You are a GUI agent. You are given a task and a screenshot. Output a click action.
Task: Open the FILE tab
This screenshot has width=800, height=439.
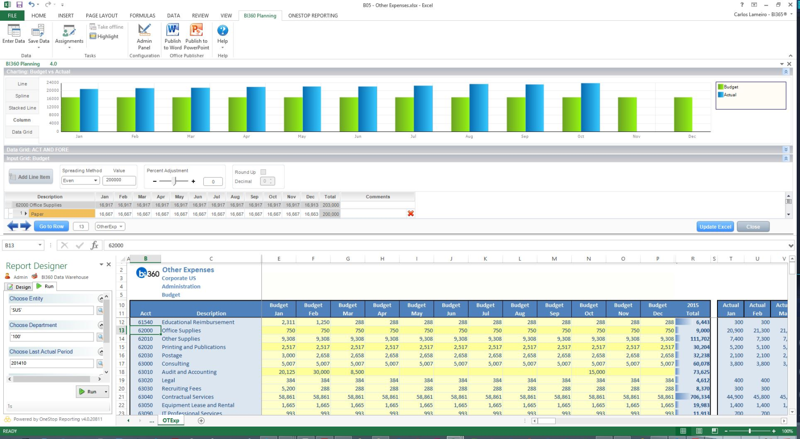[12, 15]
